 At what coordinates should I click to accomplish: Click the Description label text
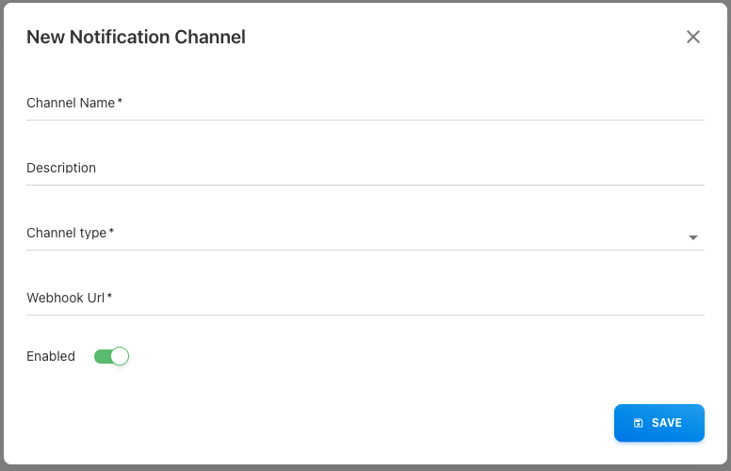pyautogui.click(x=61, y=168)
